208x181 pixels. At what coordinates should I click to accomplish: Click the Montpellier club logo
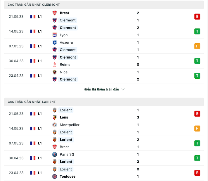click(54, 125)
